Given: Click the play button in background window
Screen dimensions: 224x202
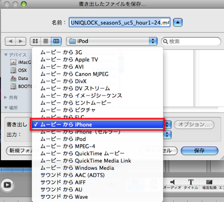Looking at the screenshot, I should tap(8, 185).
